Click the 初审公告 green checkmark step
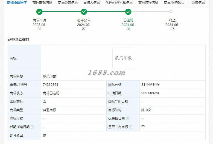Screen dimensions: 213x144 (84, 12)
